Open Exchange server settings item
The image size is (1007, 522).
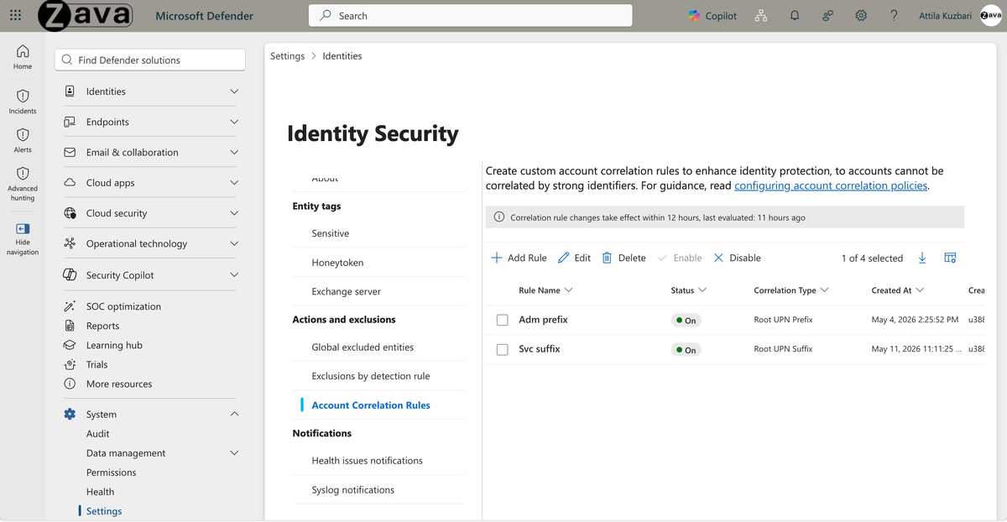[x=378, y=292]
